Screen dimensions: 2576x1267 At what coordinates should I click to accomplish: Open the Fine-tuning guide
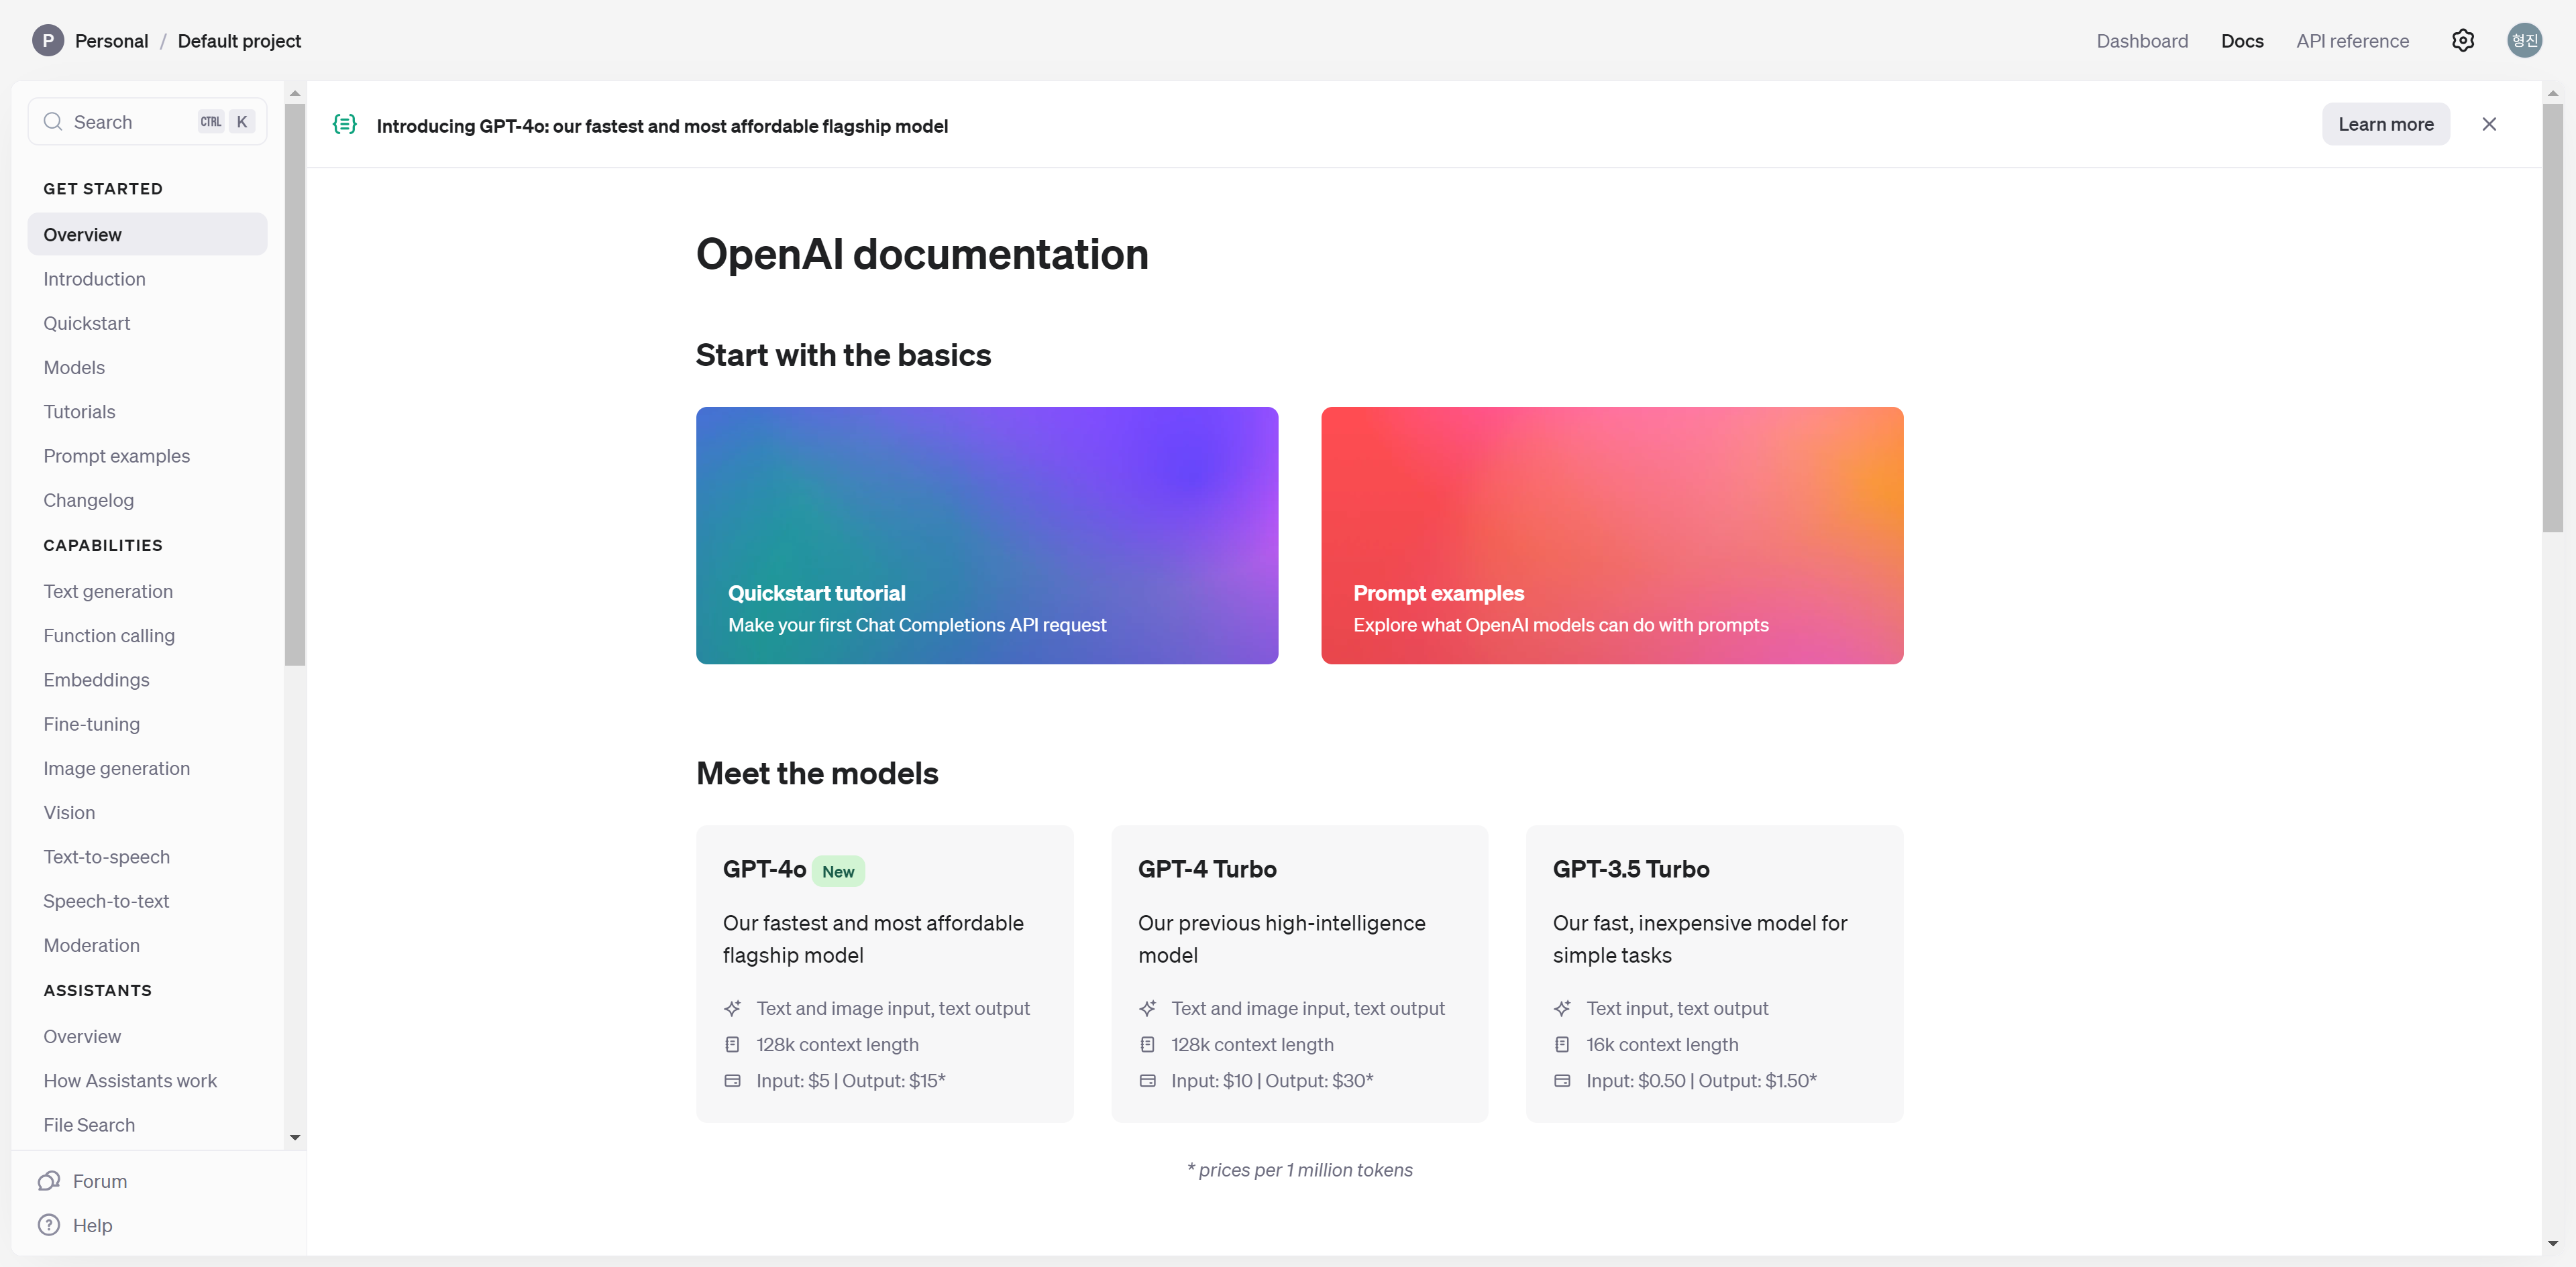pos(91,725)
